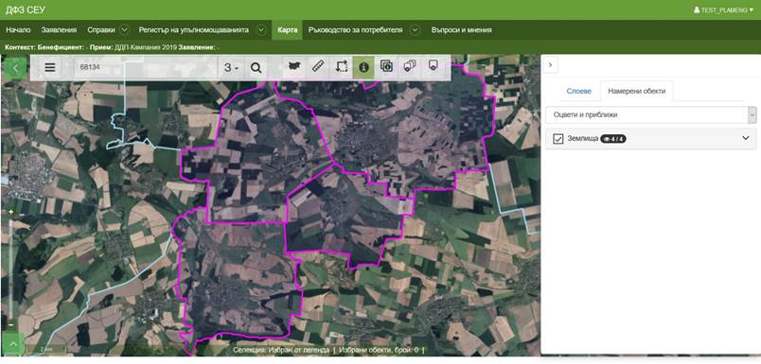
Task: Expand the Землища group chevron
Action: pyautogui.click(x=746, y=138)
